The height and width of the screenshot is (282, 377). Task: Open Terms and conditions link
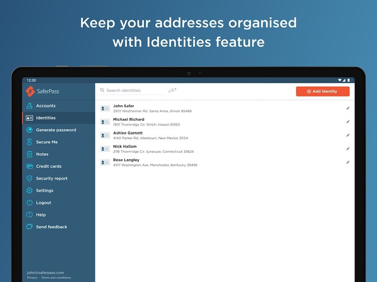click(x=56, y=278)
